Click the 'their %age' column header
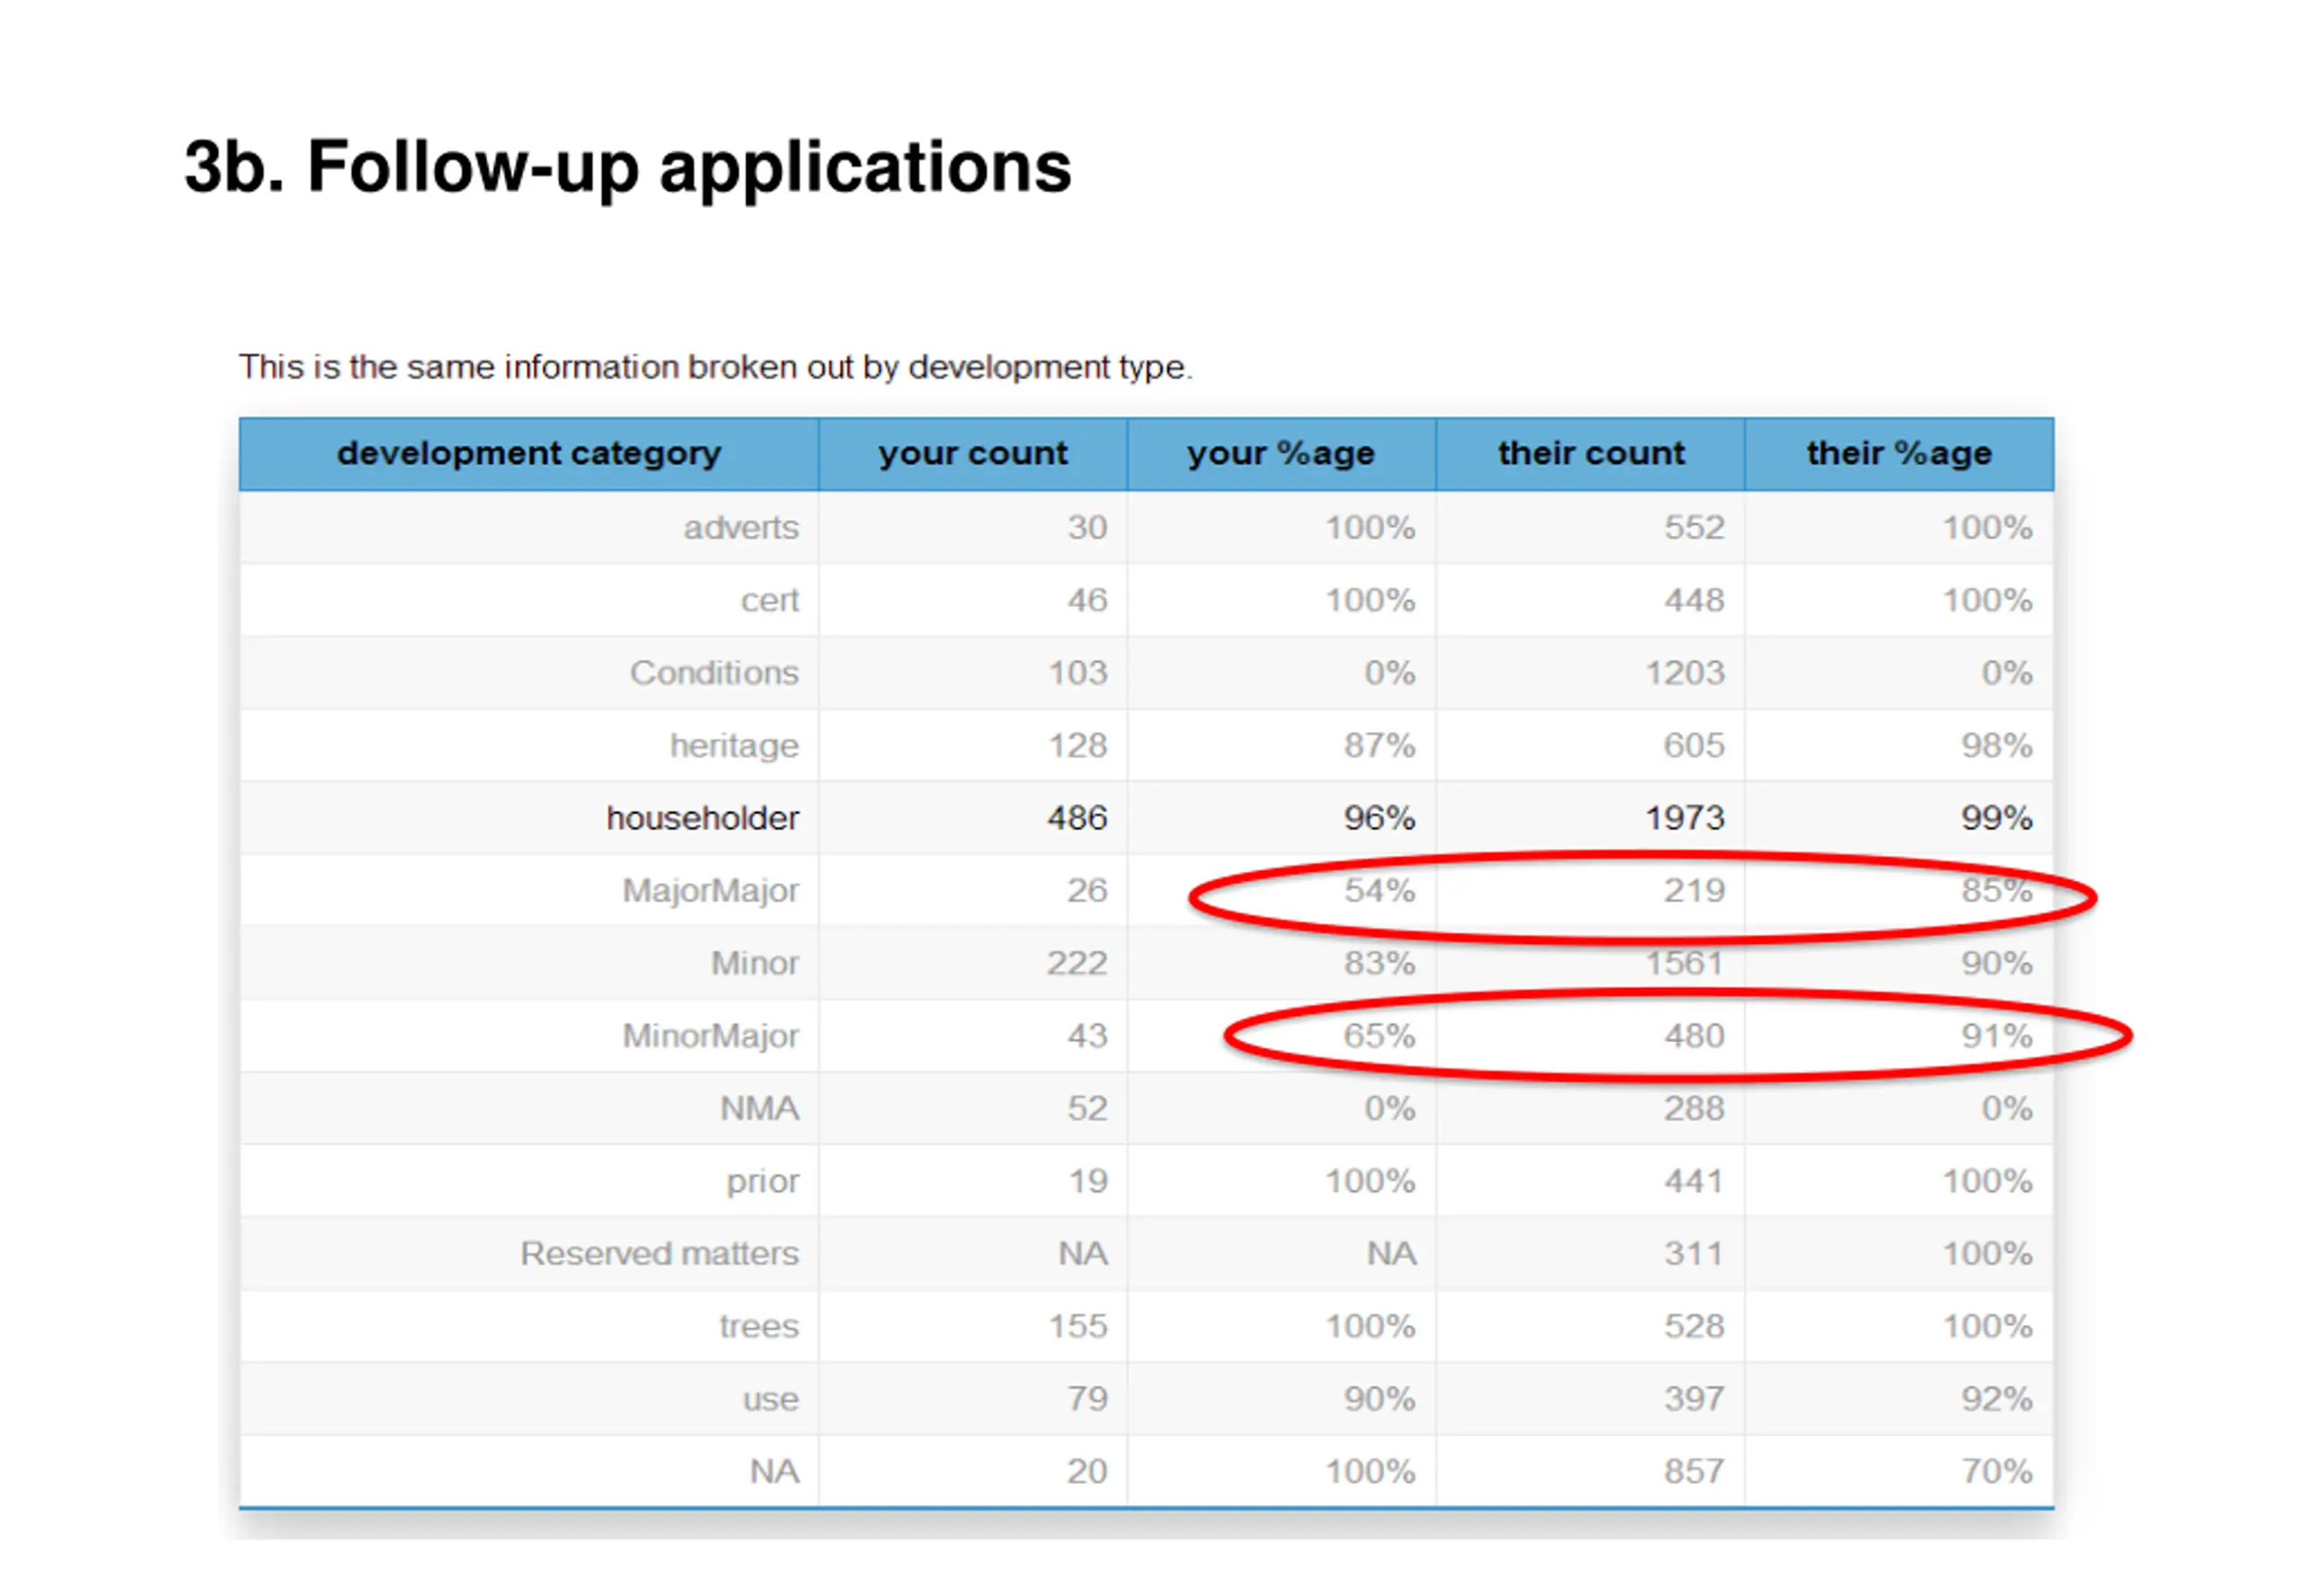 1899,454
